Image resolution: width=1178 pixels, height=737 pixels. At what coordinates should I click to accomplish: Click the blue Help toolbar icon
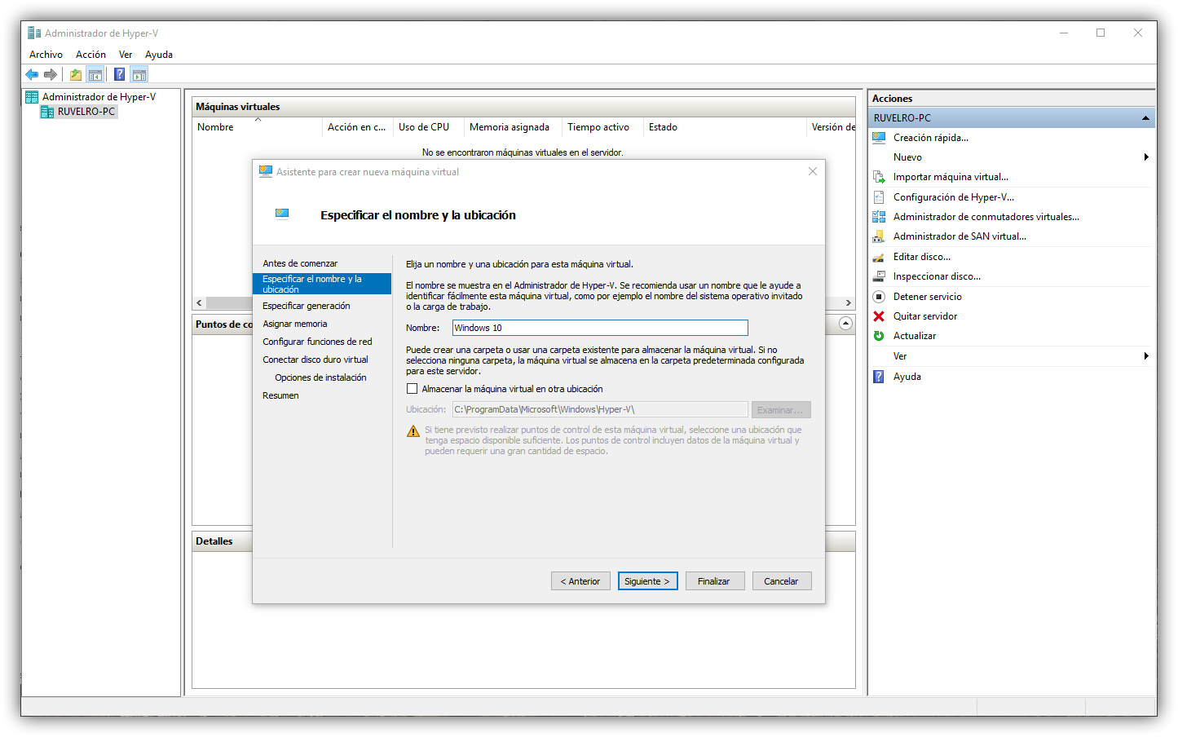click(120, 75)
